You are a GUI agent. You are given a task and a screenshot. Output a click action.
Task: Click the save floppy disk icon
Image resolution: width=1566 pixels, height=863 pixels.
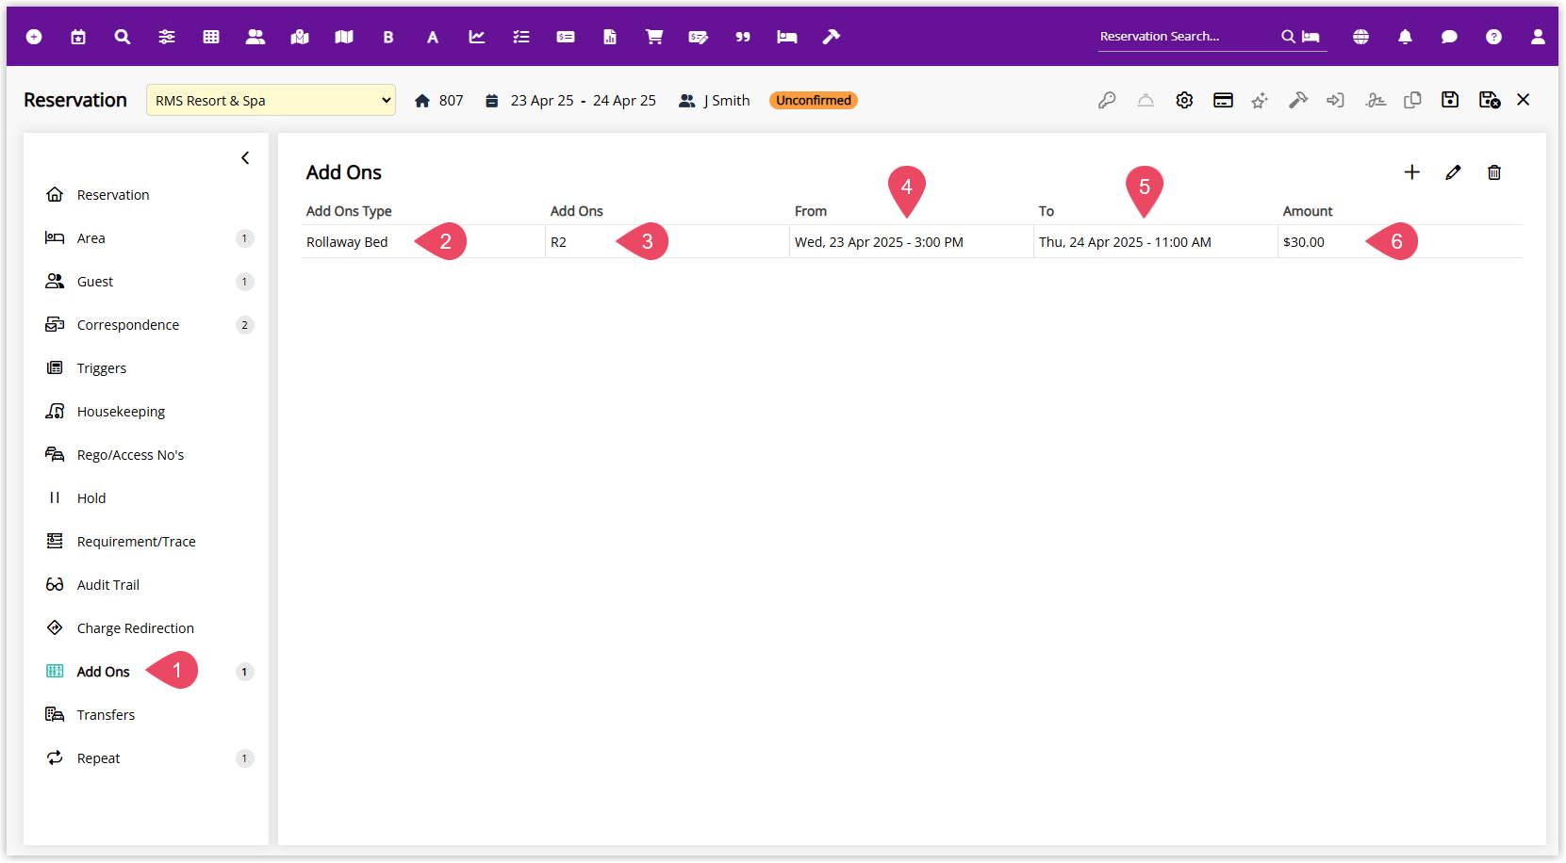[1450, 100]
